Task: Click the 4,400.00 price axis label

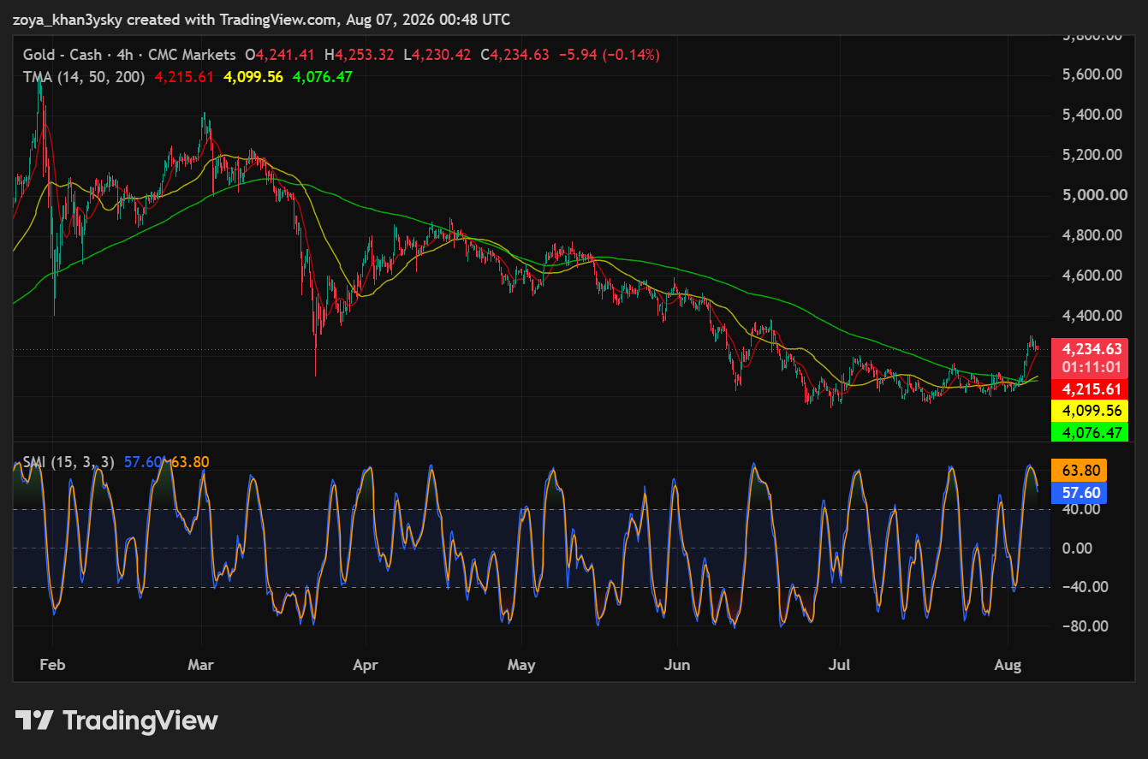Action: [x=1091, y=316]
